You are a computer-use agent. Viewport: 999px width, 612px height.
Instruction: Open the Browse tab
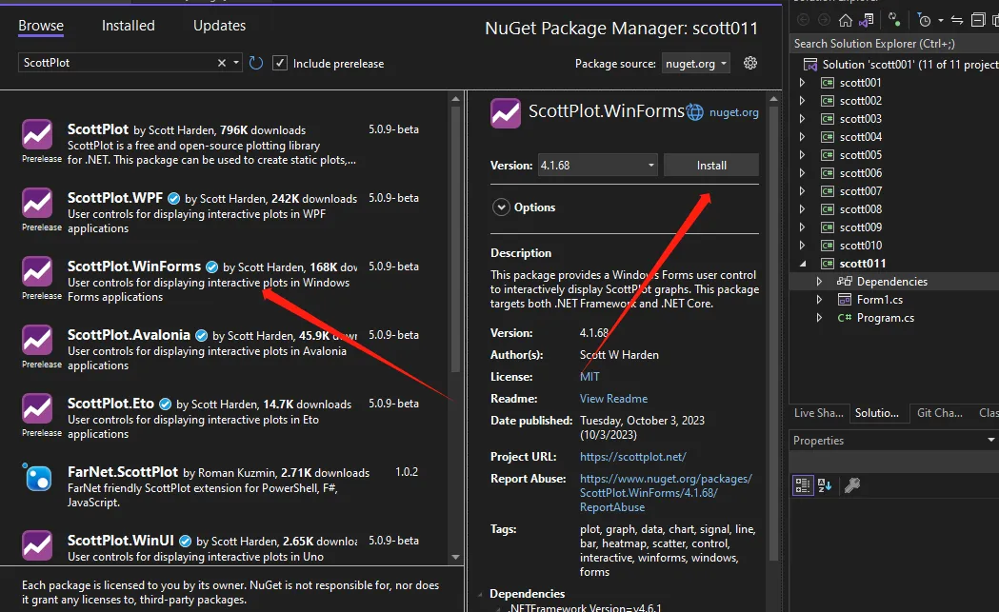click(x=41, y=26)
